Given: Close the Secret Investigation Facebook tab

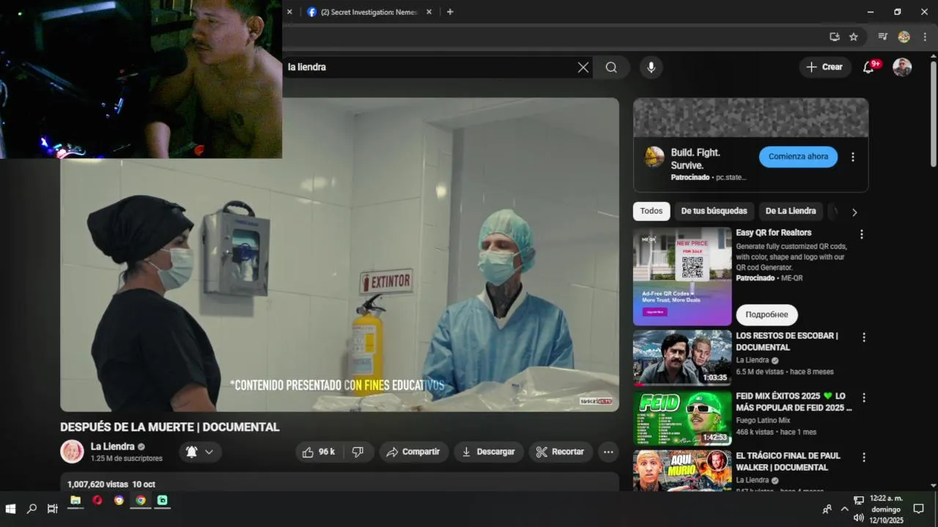Looking at the screenshot, I should [429, 12].
